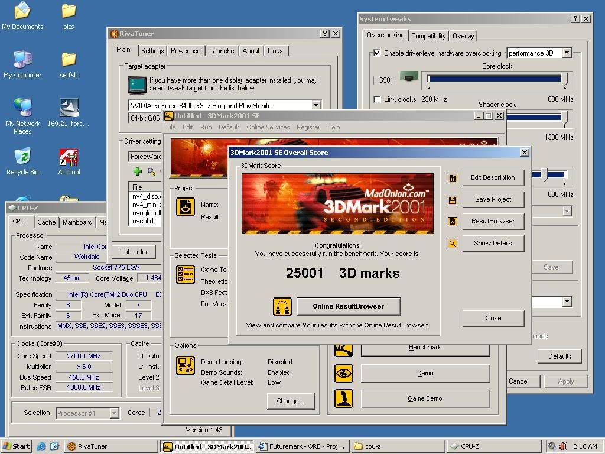Click the Online ResultBrowser trees icon
605x454 pixels.
(x=282, y=307)
